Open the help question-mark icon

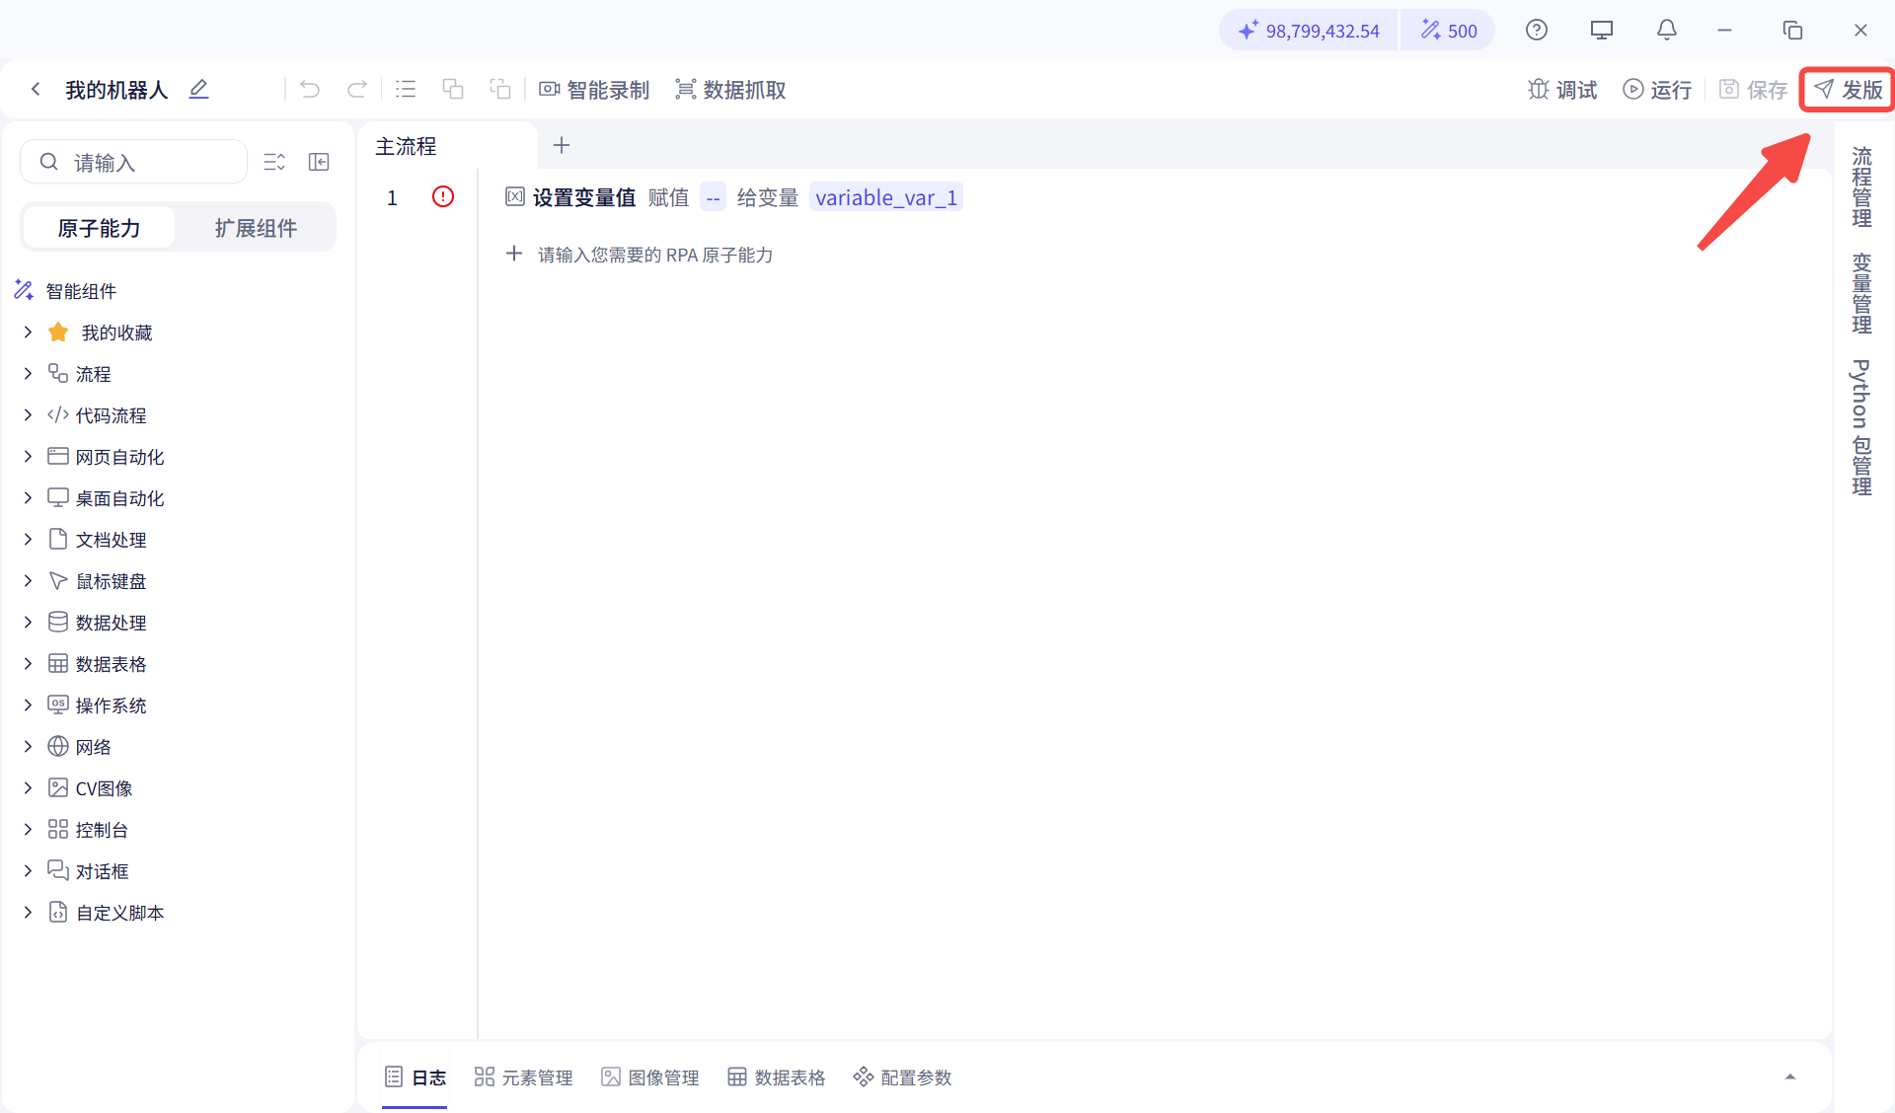(x=1537, y=31)
